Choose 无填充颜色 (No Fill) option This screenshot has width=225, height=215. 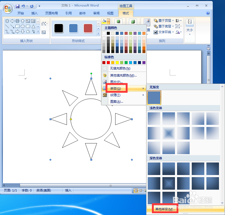pos(124,68)
